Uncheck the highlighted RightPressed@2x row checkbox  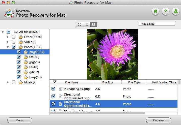pos(53,104)
